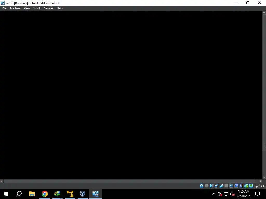Viewport: 266px width, 199px height.
Task: Click the mouse integration status icon
Action: click(246, 186)
